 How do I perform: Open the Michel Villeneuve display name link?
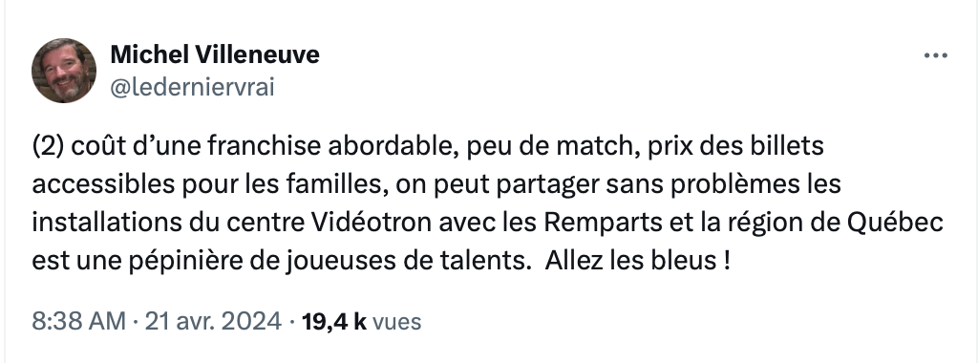coord(215,54)
